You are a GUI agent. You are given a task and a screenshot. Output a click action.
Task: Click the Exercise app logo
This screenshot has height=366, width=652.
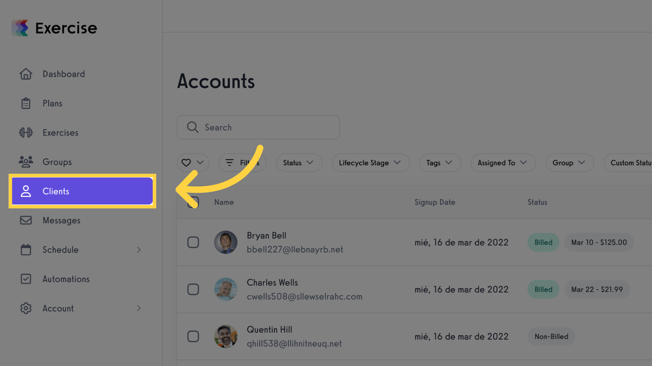coord(19,28)
